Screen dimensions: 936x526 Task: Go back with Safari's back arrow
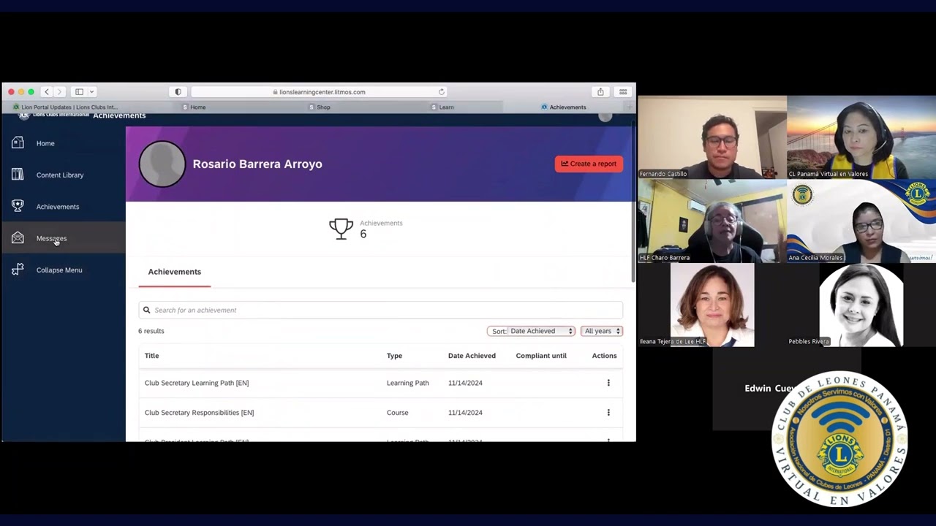pos(47,92)
